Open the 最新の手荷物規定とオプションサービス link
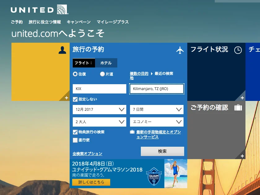 click(158, 134)
